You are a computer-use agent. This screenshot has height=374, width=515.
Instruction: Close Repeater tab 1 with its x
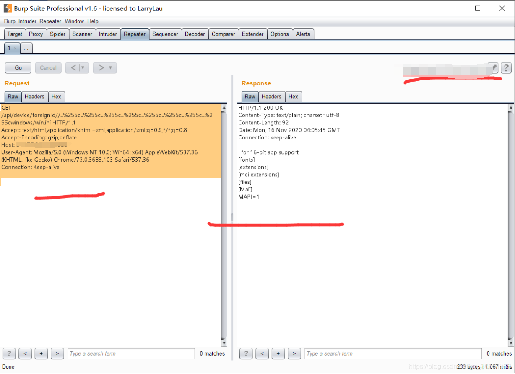(x=15, y=49)
